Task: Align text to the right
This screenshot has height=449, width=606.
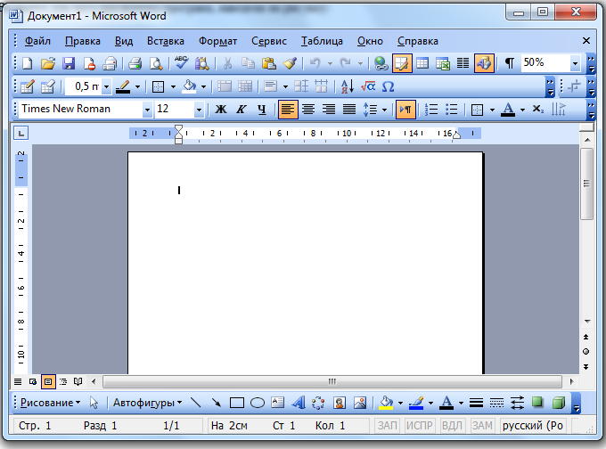Action: pyautogui.click(x=329, y=110)
